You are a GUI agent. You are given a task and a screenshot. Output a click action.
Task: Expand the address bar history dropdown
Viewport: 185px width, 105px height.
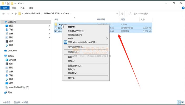tap(117, 14)
